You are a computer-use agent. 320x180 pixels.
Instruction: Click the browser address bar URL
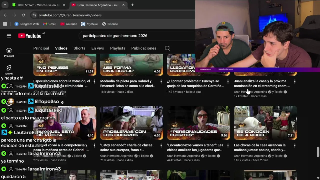[70, 15]
